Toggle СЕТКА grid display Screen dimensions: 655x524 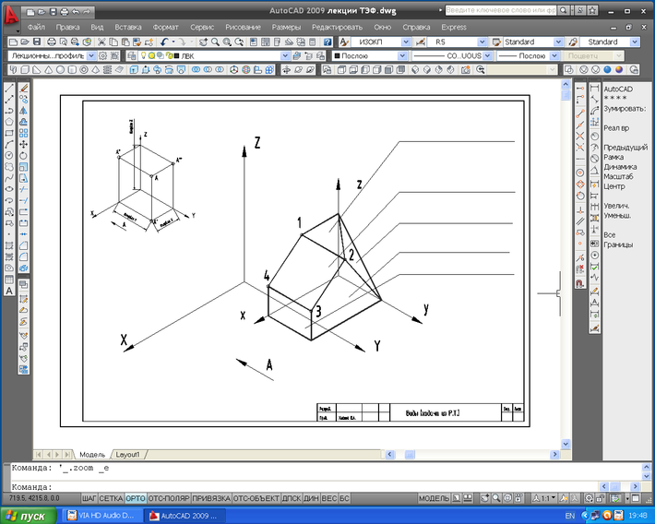coord(112,498)
